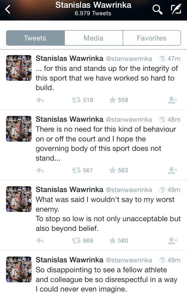The image size is (187, 295).
Task: Reply to the 'worst enemy' tweet
Action: tap(40, 241)
